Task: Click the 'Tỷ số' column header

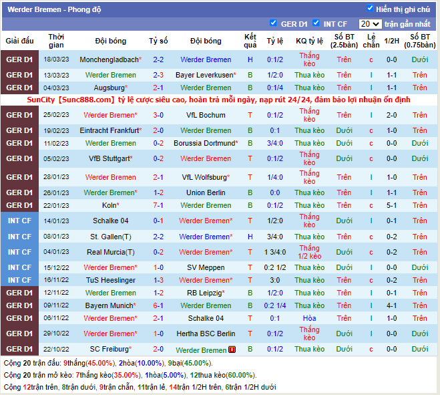Action: click(158, 41)
